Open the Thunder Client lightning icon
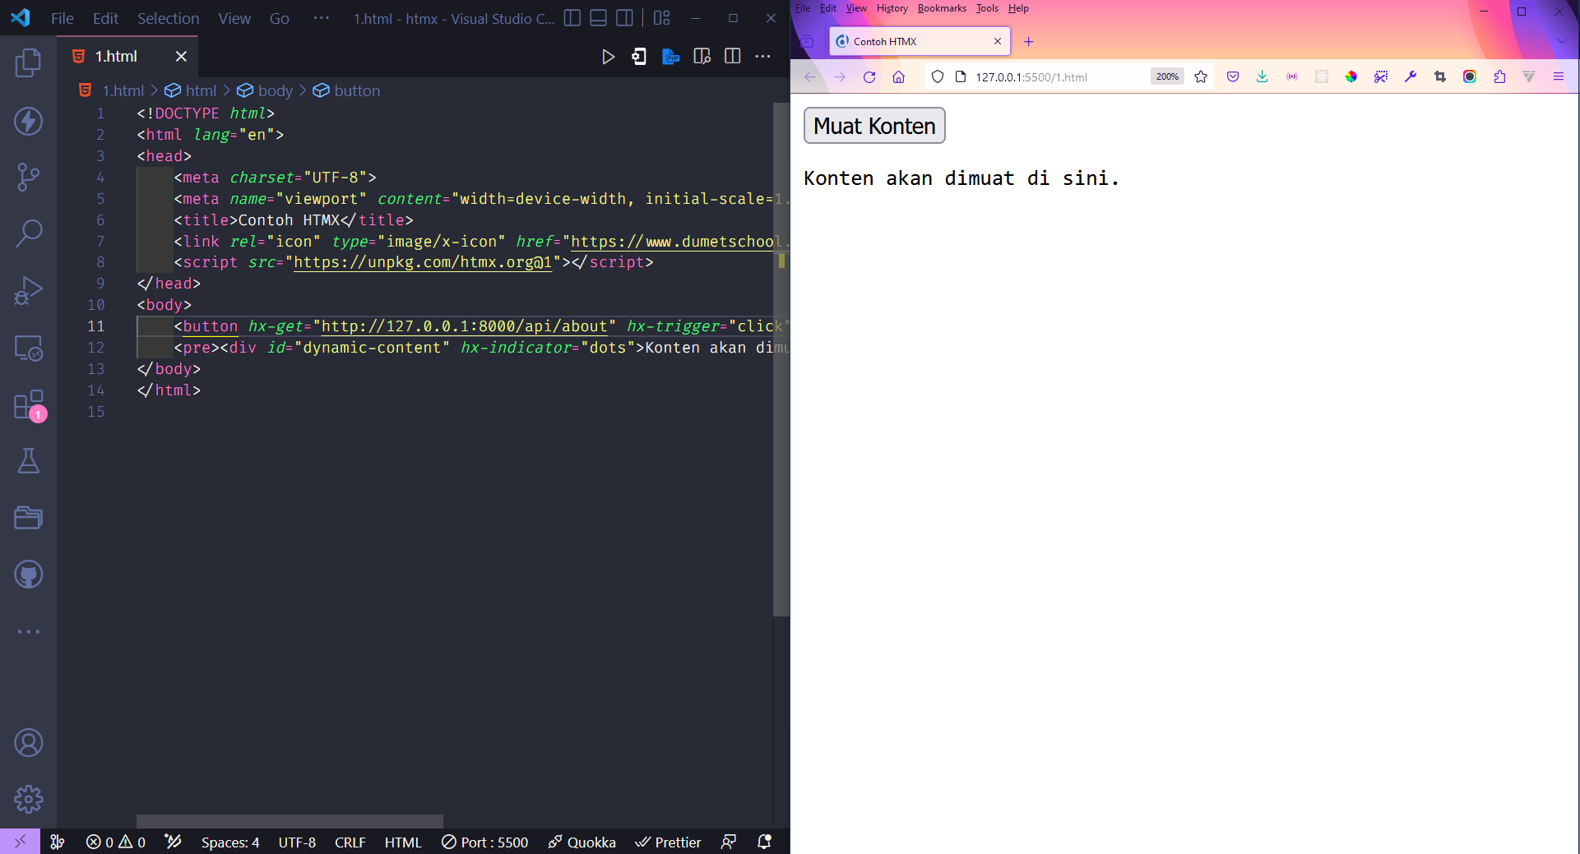The image size is (1580, 854). click(x=28, y=121)
